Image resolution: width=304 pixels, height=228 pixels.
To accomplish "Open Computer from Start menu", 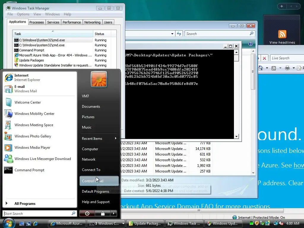I will pyautogui.click(x=99, y=149).
